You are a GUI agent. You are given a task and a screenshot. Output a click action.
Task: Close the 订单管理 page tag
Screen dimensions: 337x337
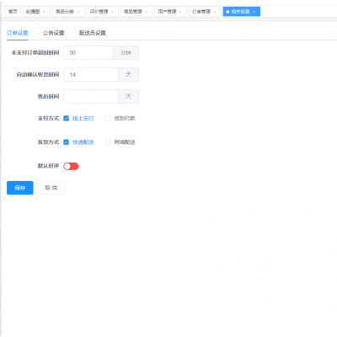pos(215,12)
